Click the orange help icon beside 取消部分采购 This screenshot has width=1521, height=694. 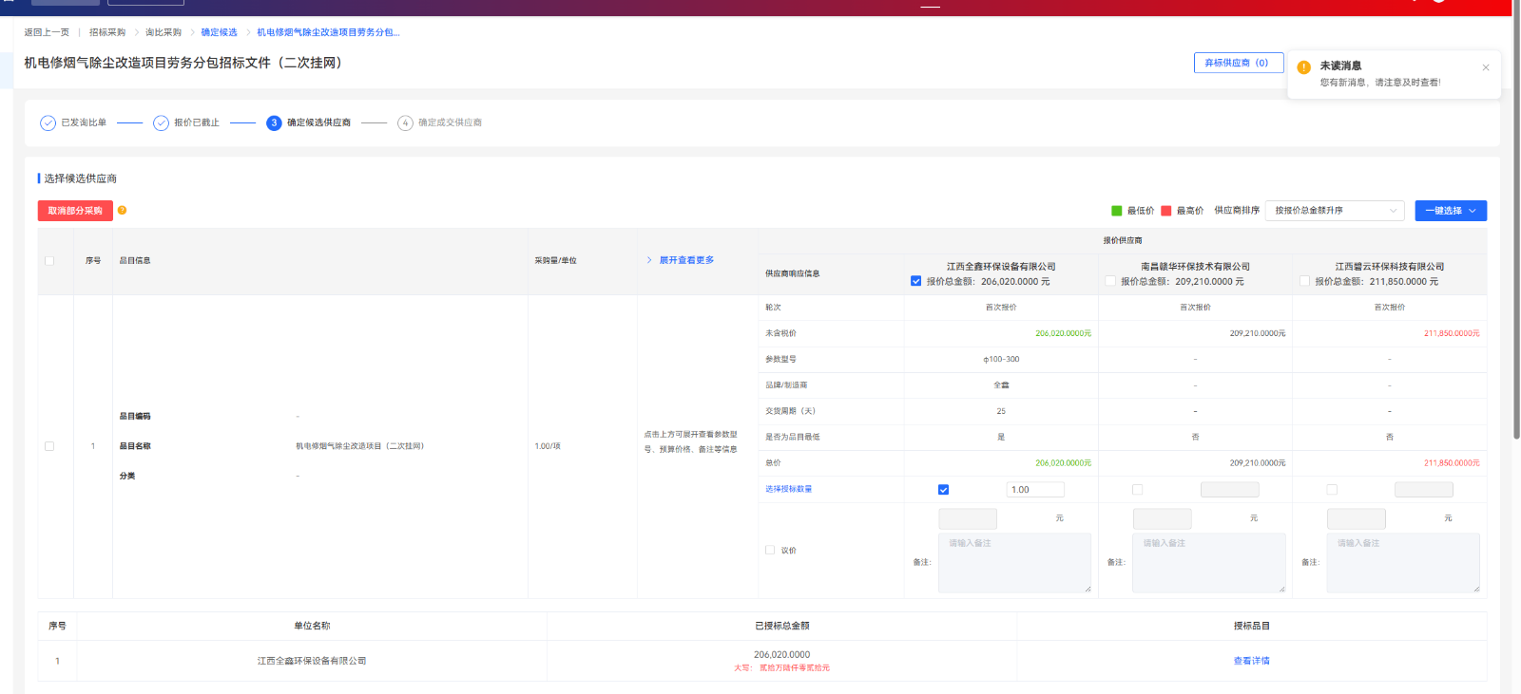coord(122,211)
